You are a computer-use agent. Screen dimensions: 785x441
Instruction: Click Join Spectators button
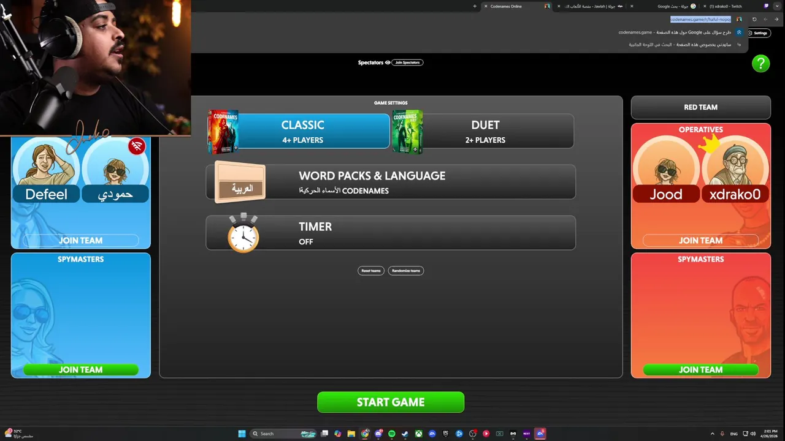pyautogui.click(x=408, y=62)
